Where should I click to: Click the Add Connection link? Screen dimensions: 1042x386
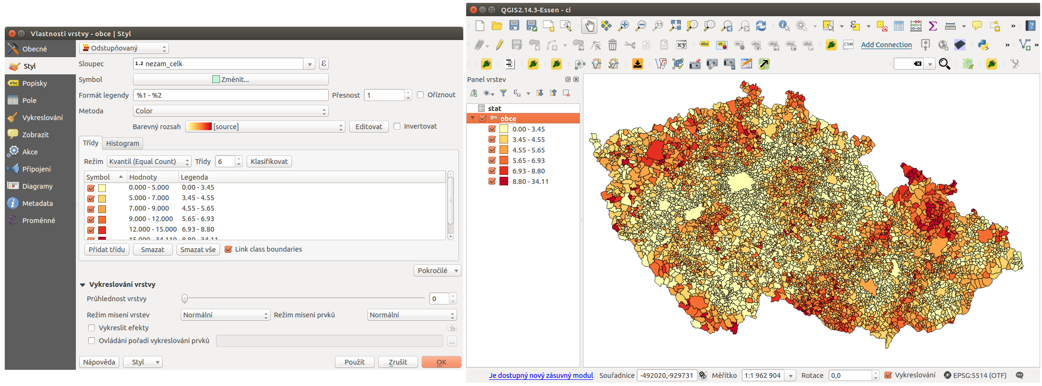click(x=886, y=45)
